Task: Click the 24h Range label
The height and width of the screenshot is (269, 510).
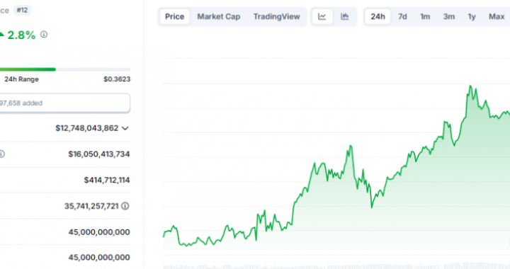Action: pyautogui.click(x=21, y=79)
